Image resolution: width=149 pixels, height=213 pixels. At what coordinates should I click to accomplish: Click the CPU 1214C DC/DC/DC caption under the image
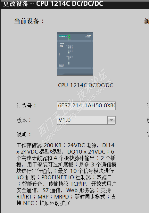(x=86, y=85)
